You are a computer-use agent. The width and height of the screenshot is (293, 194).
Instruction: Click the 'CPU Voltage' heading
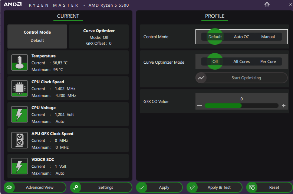pos(43,108)
